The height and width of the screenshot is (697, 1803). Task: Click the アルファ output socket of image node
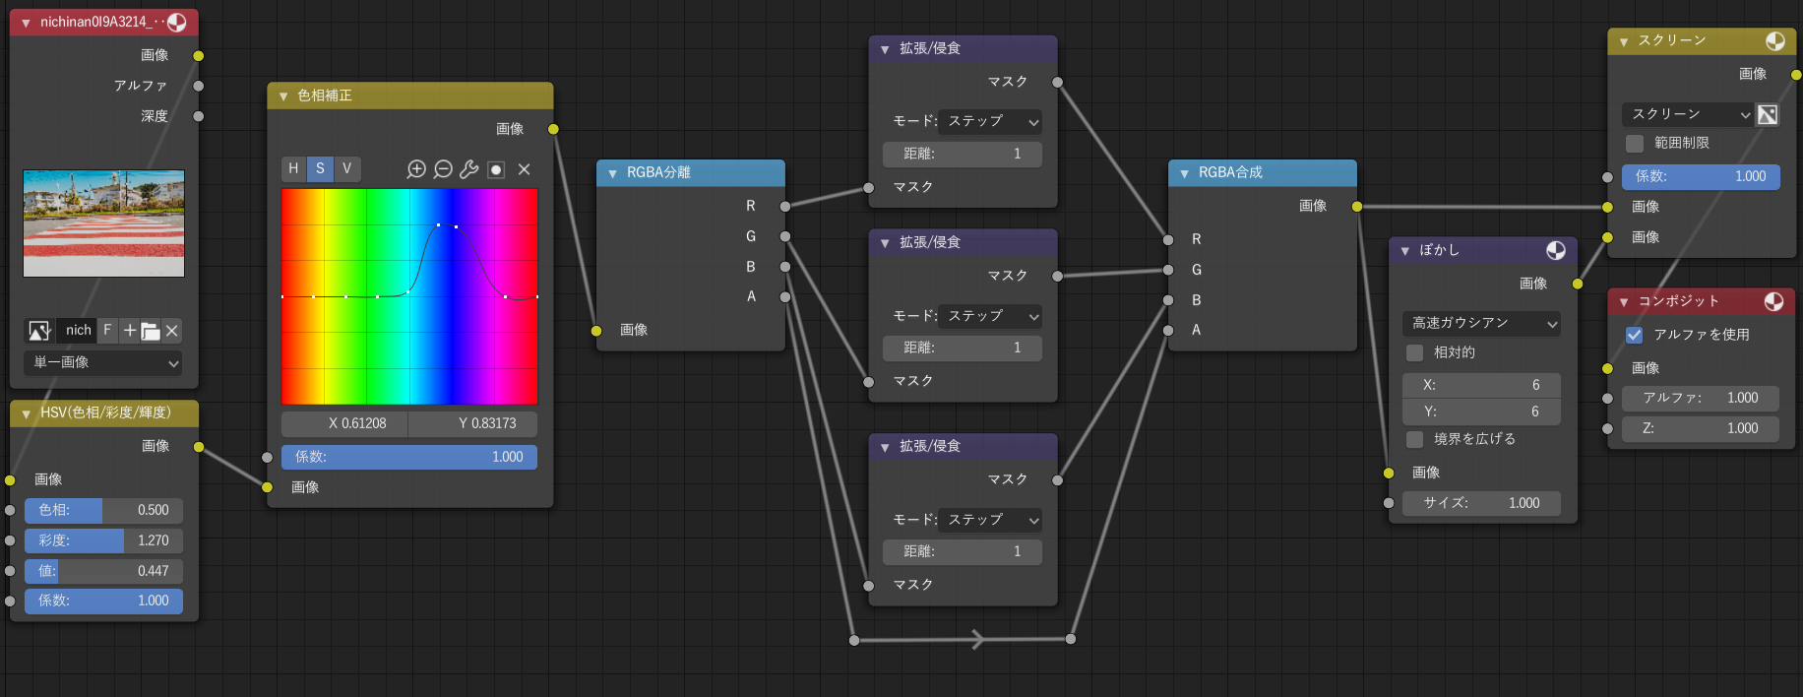pyautogui.click(x=199, y=86)
